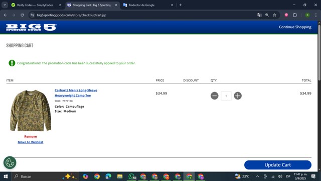The height and width of the screenshot is (181, 321).
Task: Translate this page icon
Action: point(259,15)
